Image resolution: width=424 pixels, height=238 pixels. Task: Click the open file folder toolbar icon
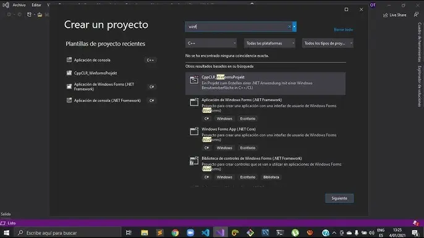40,15
